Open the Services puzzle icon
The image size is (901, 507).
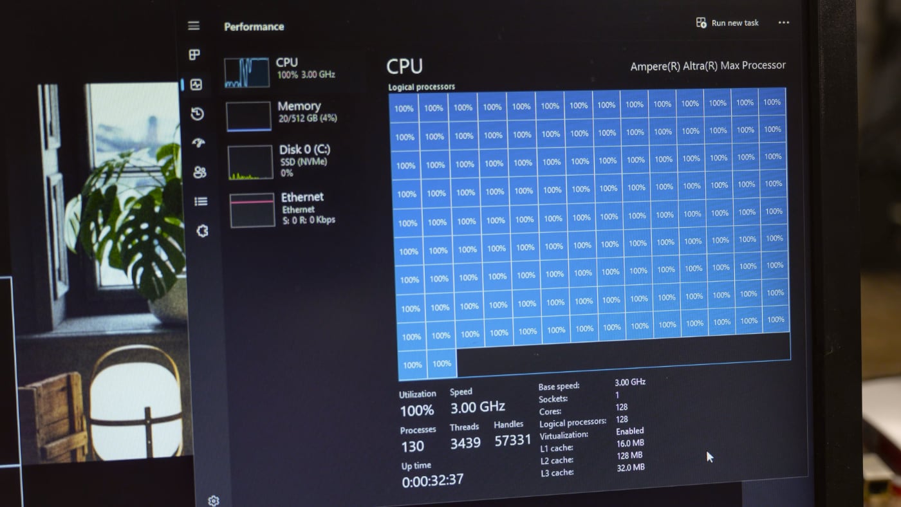(x=202, y=231)
